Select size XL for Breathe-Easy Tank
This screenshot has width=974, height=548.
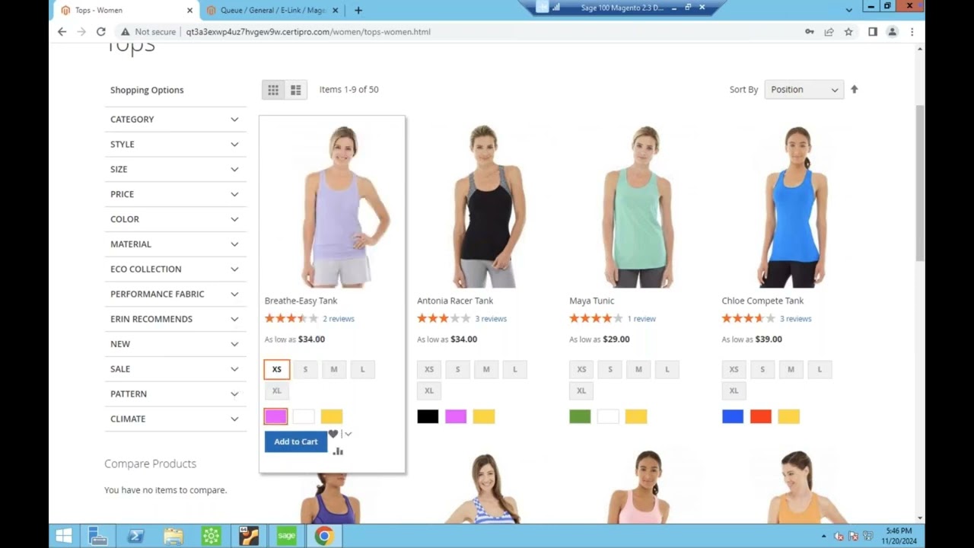277,390
